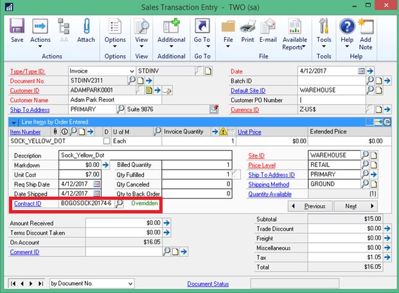Open the Ship To Address link

[x=30, y=110]
